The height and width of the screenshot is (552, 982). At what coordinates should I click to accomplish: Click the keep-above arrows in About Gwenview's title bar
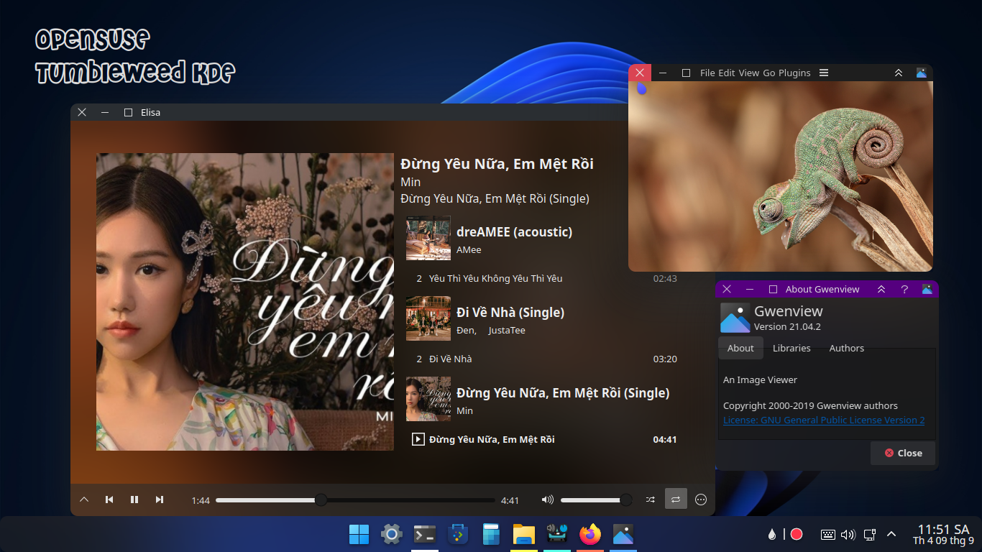point(881,289)
